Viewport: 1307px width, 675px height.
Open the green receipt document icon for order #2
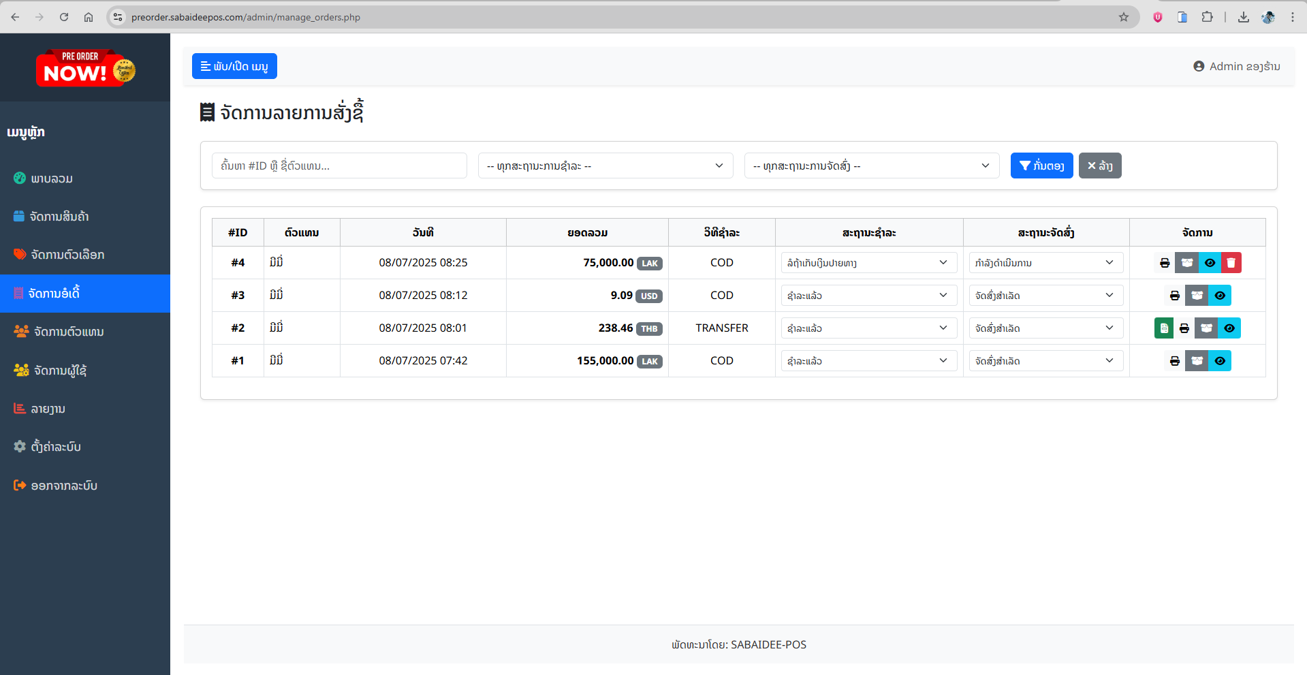(1164, 328)
